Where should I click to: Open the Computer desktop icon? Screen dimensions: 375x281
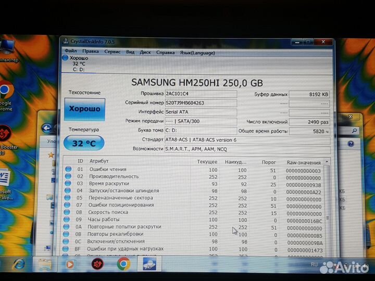pos(8,50)
